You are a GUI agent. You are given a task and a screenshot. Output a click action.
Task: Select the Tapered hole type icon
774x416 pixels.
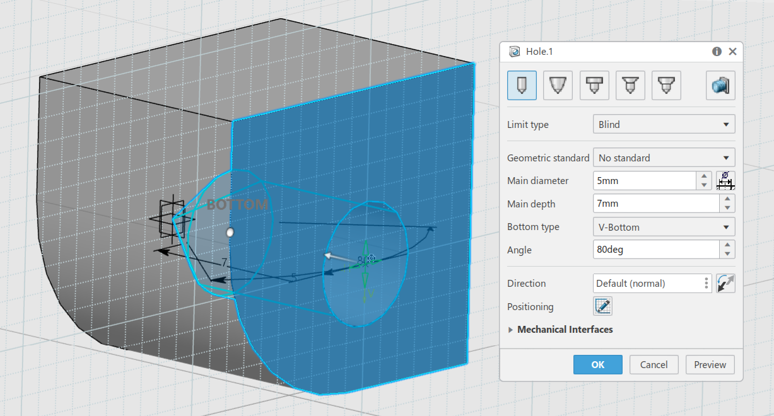pos(558,85)
